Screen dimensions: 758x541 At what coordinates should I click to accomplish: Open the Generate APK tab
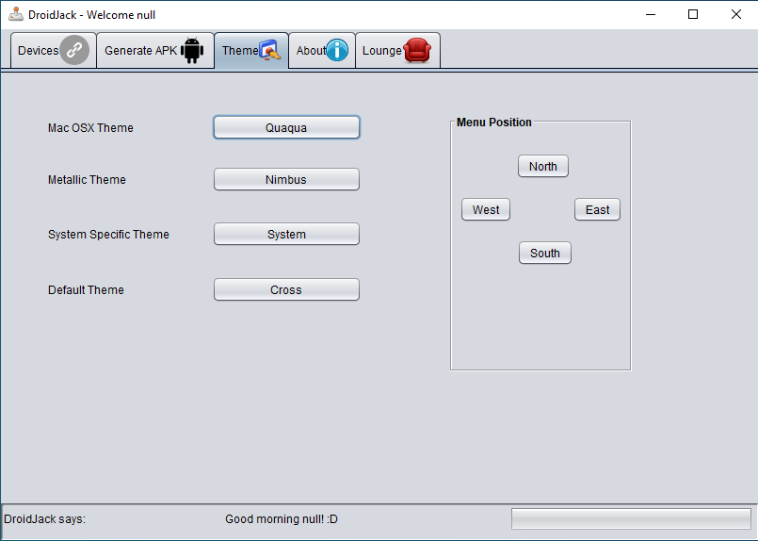tap(155, 50)
